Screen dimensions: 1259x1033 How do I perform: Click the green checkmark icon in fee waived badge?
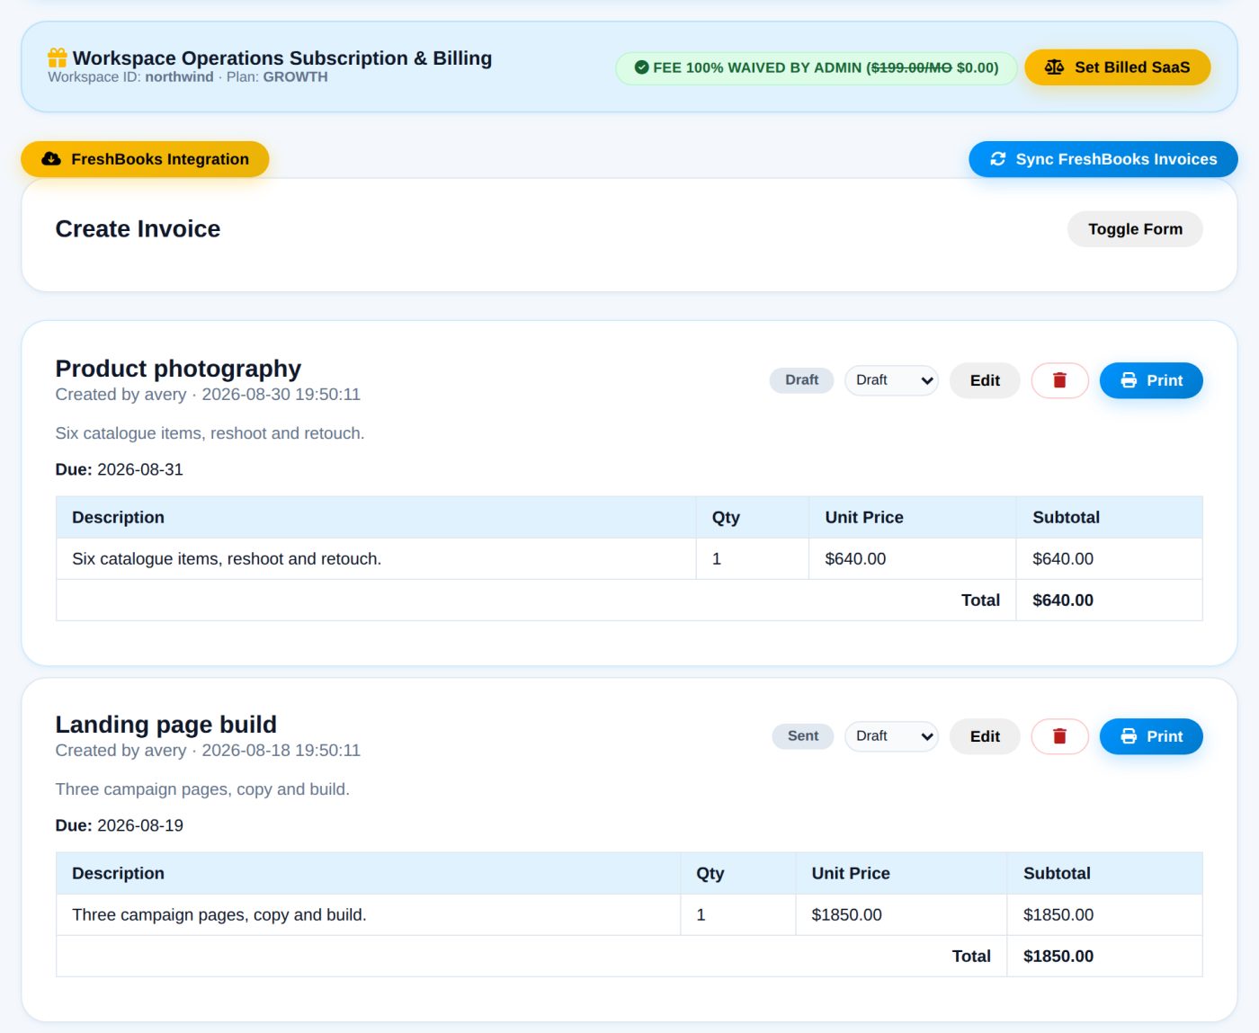tap(641, 67)
